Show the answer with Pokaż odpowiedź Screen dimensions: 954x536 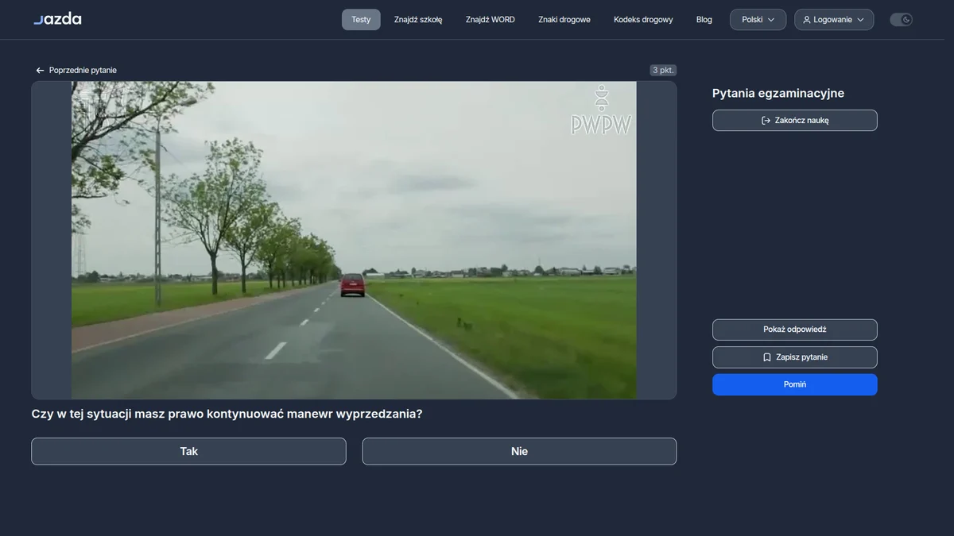pyautogui.click(x=795, y=330)
